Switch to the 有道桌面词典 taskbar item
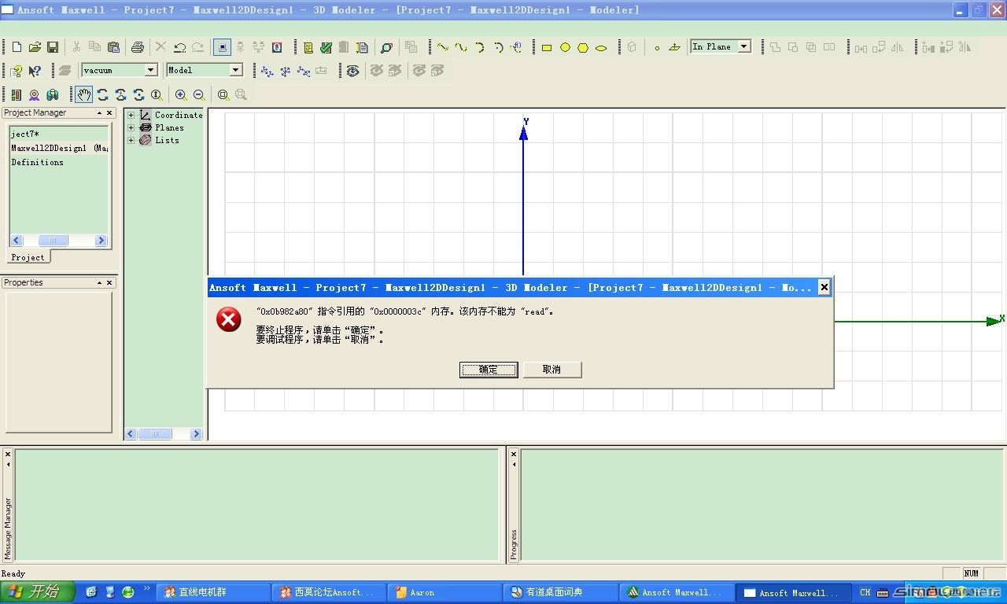 tap(561, 592)
